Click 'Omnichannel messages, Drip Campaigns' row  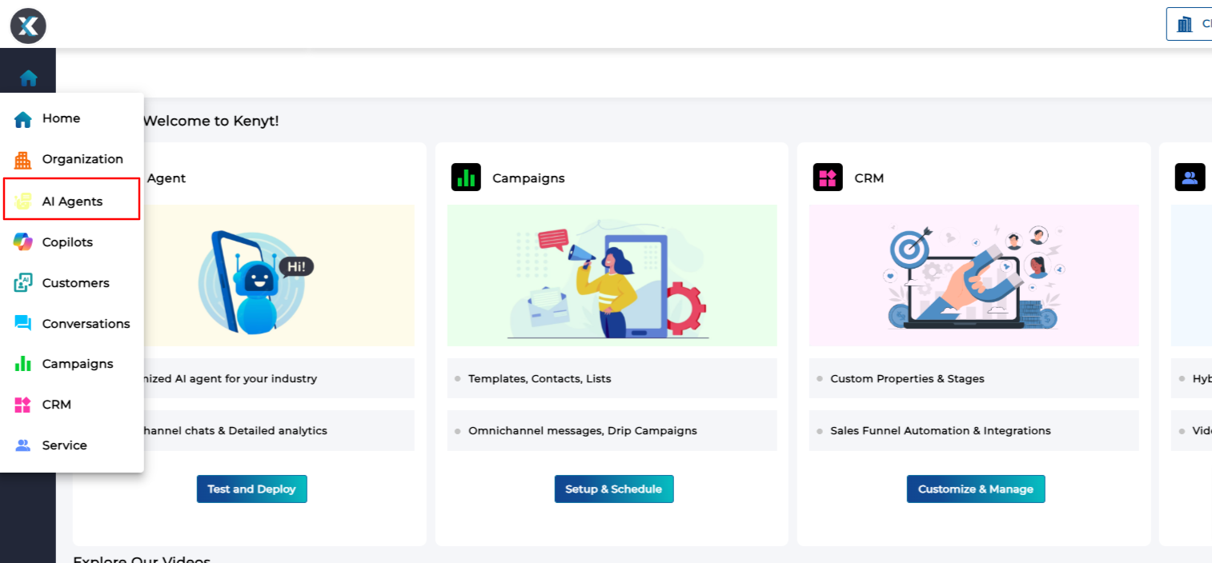[x=612, y=430]
